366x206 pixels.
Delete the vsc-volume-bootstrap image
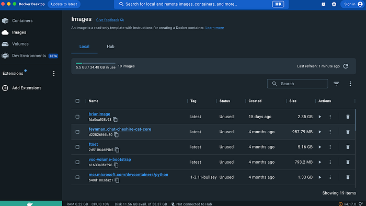coord(348,162)
